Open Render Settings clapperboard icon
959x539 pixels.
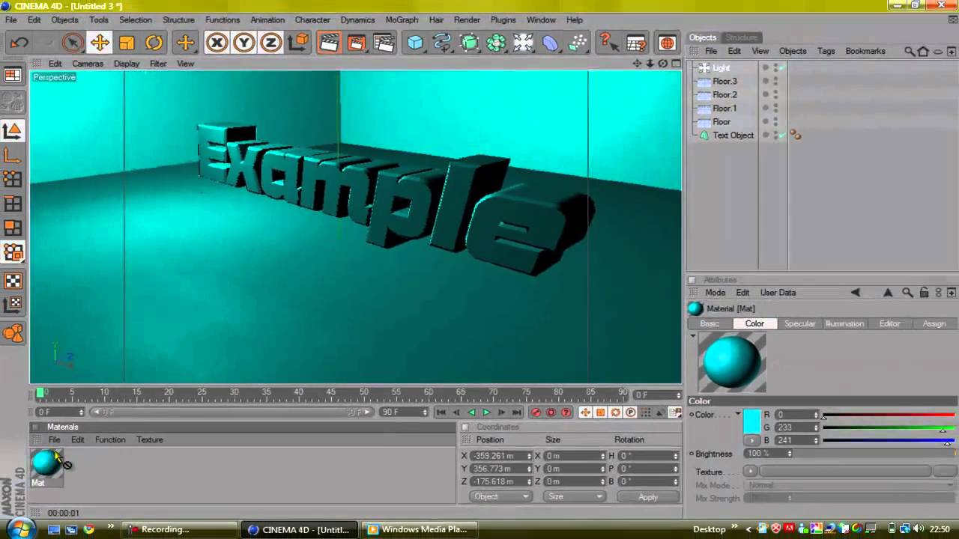coord(383,43)
